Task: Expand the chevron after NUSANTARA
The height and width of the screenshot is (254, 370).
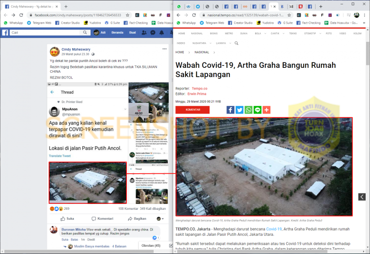Action: click(x=211, y=43)
